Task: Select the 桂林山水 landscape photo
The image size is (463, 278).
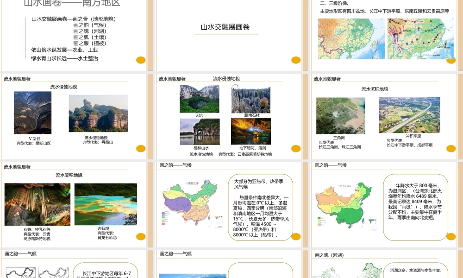Action: point(200,132)
